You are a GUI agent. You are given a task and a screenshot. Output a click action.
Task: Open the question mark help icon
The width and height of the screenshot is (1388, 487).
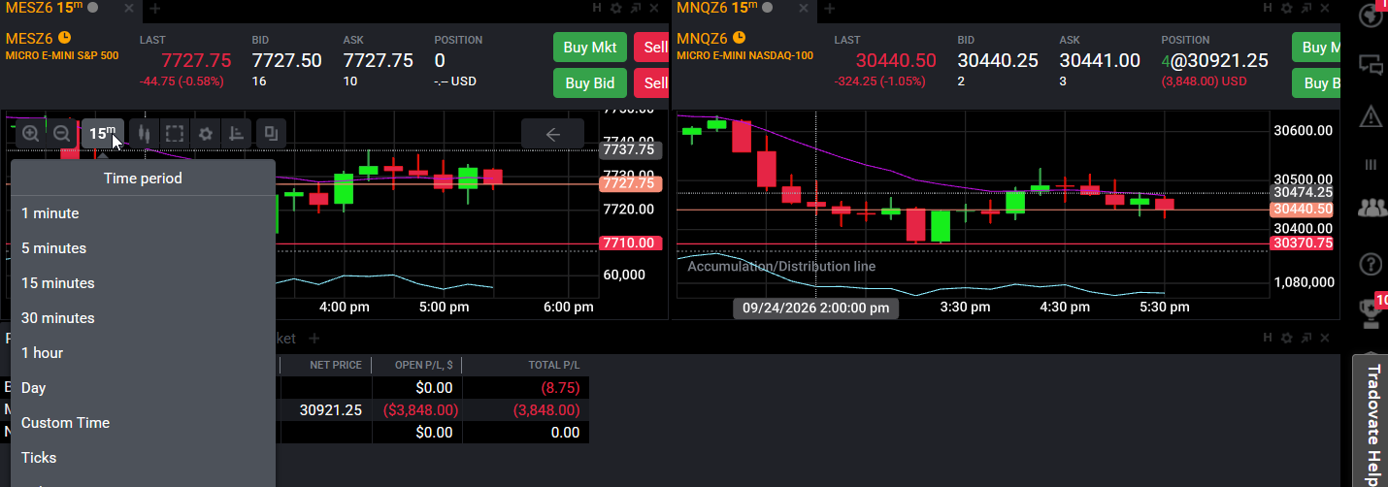(1371, 264)
